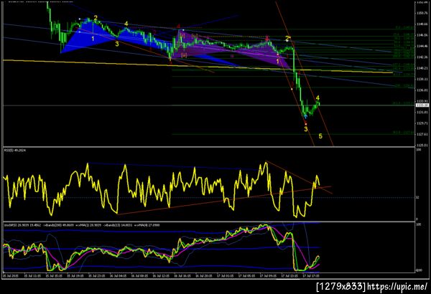Click the 17 Jul 17:15 time axis label
Viewport: 431px width, 294px height.
pos(311,275)
